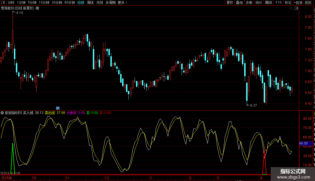Click the panel layout icon at top-left
Image resolution: width=315 pixels, height=181 pixels.
click(x=3, y=3)
